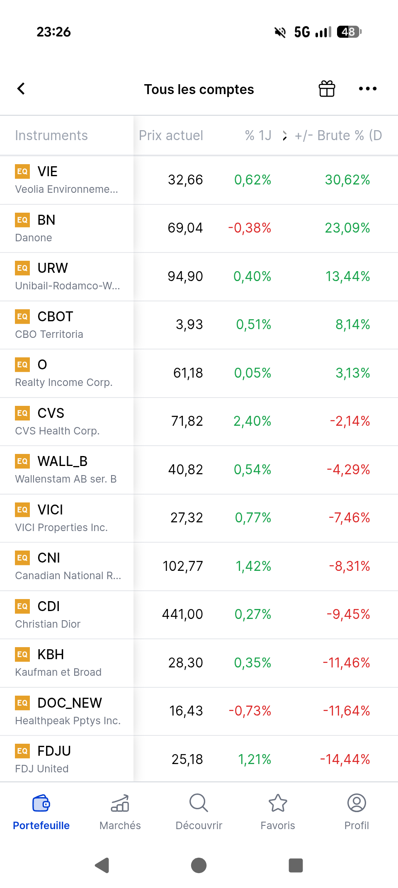Expand columns with the header chevron arrow
This screenshot has width=398, height=888.
[284, 136]
